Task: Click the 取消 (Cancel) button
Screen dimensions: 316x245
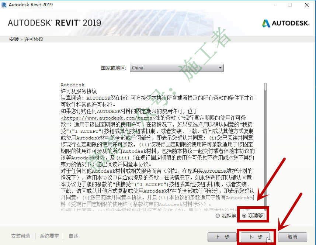Action: [x=292, y=237]
